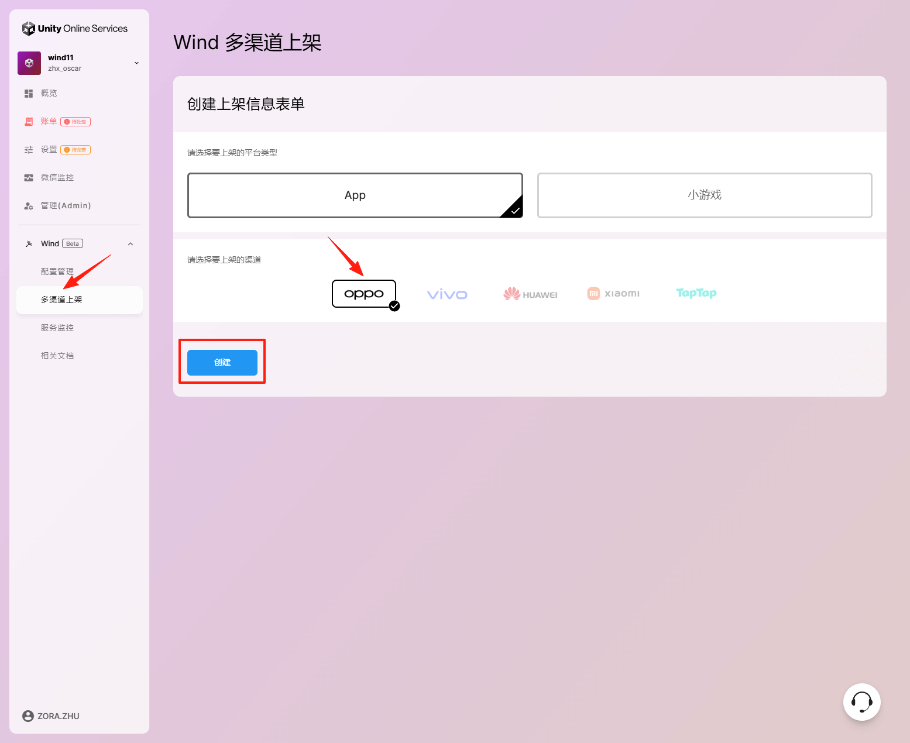The width and height of the screenshot is (910, 743).
Task: Open 服务监控 in the Wind submenu
Action: point(57,328)
